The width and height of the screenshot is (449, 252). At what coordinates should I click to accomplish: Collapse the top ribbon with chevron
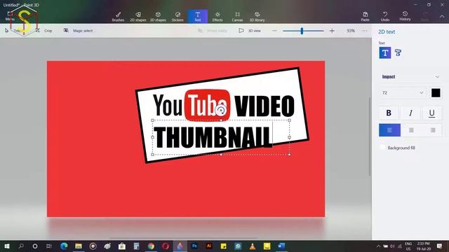pos(442,17)
